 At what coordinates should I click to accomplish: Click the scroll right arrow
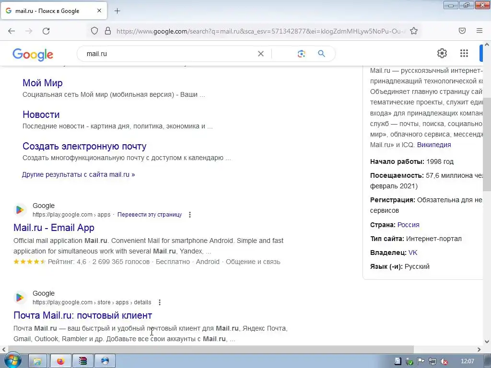point(479,349)
